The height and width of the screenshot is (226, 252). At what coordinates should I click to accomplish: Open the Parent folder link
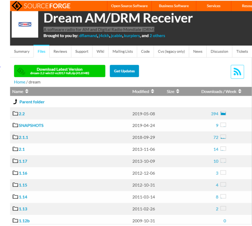click(x=32, y=102)
